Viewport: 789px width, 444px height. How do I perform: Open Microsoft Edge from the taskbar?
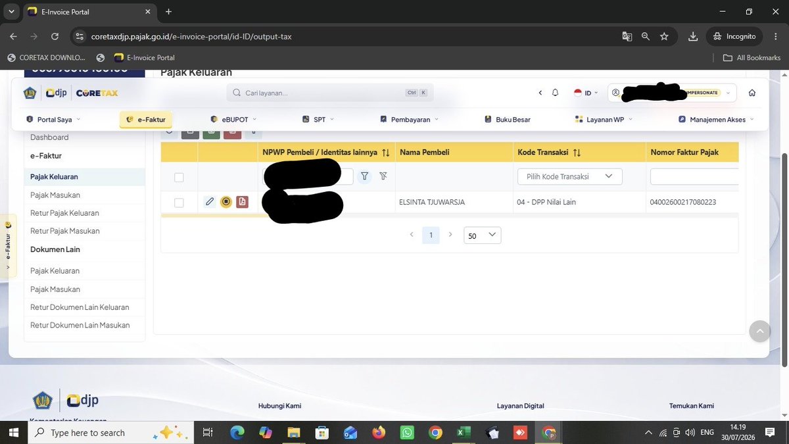[237, 432]
